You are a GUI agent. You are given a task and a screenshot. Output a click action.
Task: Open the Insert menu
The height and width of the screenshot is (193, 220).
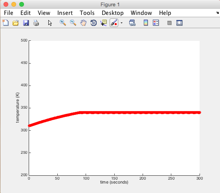[65, 13]
